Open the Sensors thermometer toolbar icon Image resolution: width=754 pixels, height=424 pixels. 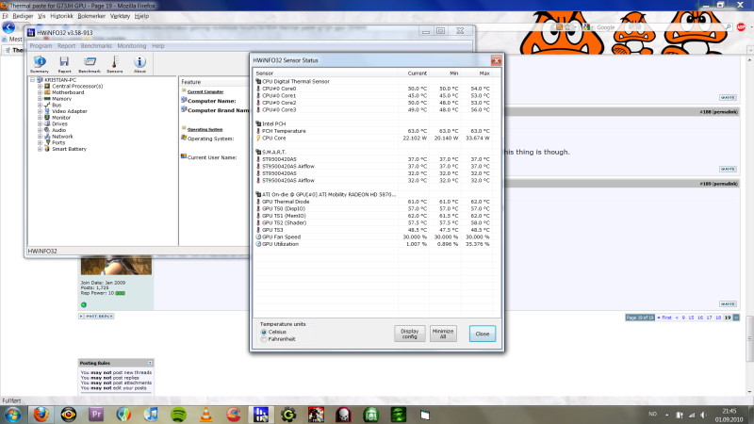pyautogui.click(x=114, y=64)
